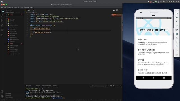Click emulator toolbar Overview square
The image size is (180, 101).
point(177,50)
